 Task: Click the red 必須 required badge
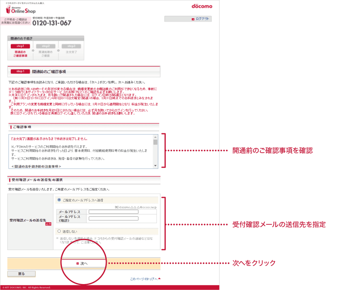click(48, 224)
